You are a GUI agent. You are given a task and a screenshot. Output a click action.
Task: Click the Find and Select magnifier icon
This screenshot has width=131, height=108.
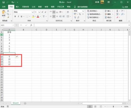click(x=122, y=14)
